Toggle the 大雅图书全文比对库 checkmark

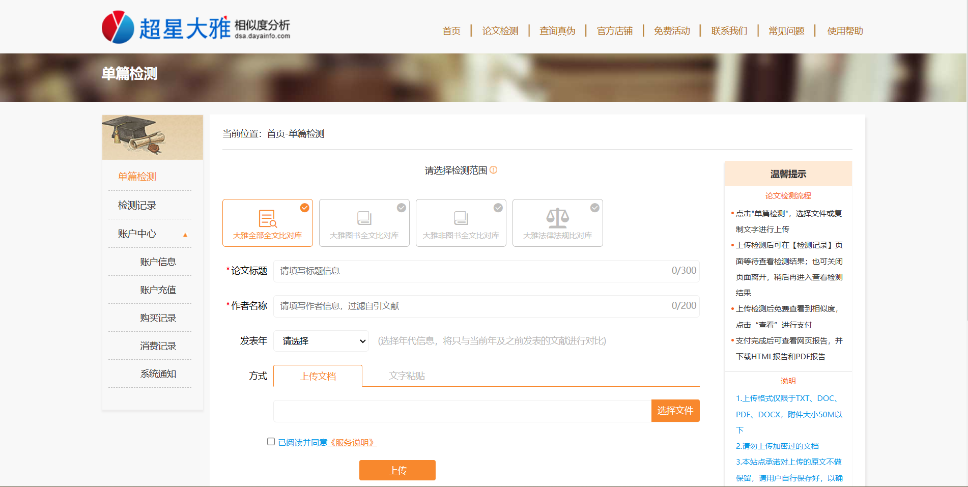[x=402, y=208]
